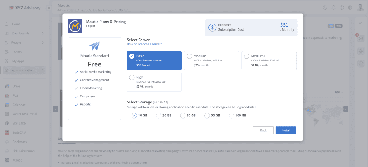The width and height of the screenshot is (368, 167).
Task: Select the Basic+ server plan
Action: 154,60
